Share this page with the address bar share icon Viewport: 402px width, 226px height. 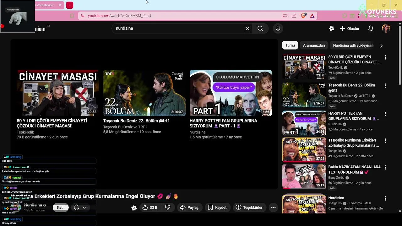point(294,16)
